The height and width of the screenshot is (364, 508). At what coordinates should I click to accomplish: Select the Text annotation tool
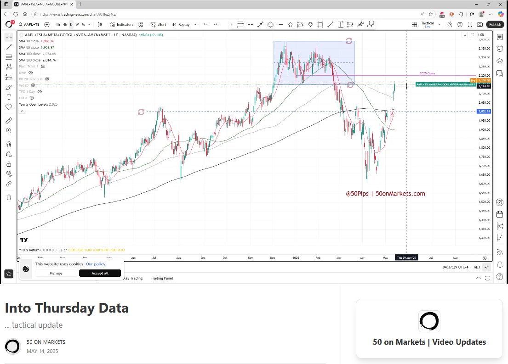pyautogui.click(x=9, y=97)
